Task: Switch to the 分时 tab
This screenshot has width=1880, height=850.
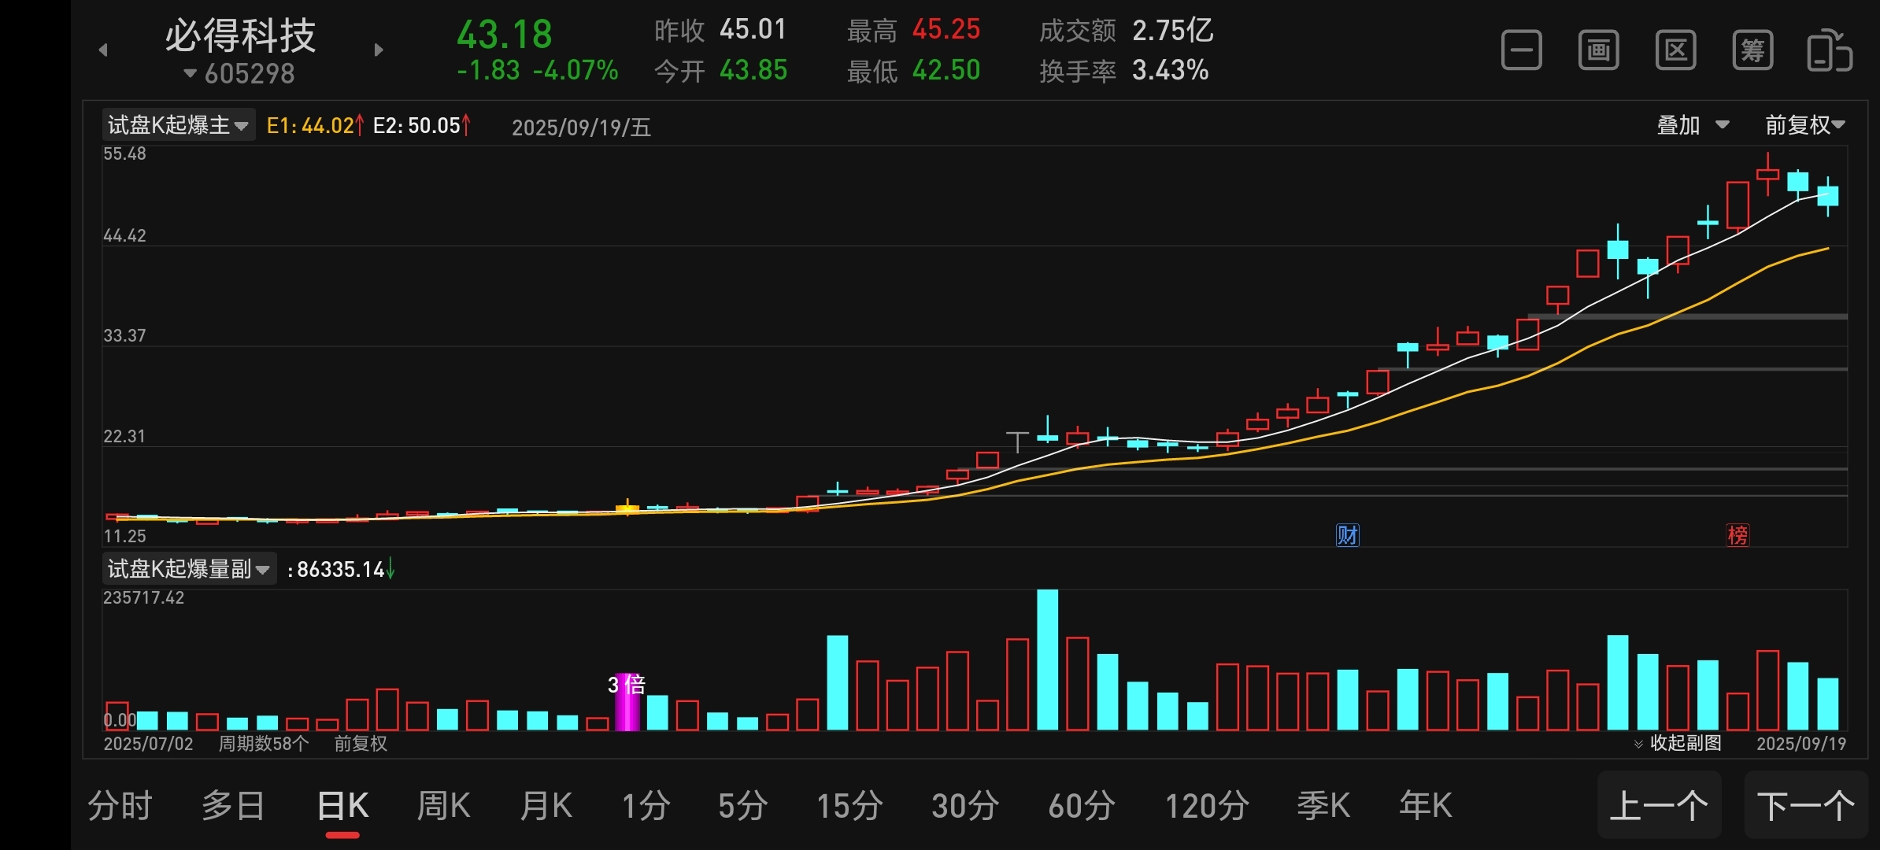Action: click(120, 806)
